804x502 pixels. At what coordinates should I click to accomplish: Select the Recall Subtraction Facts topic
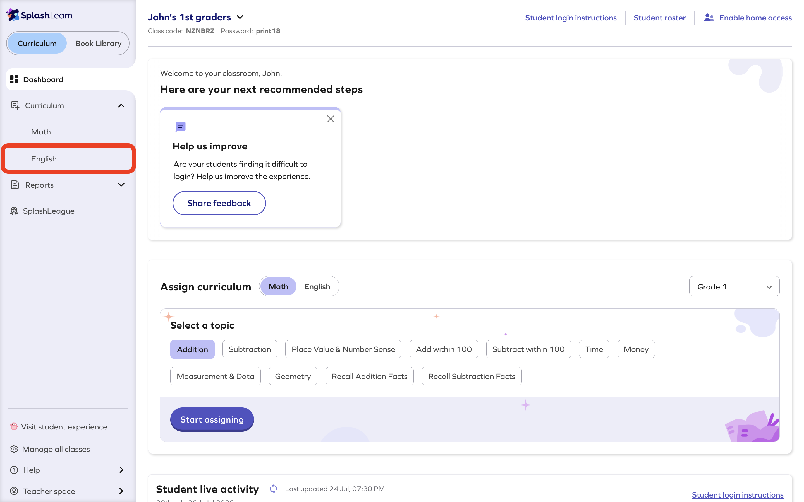coord(472,376)
